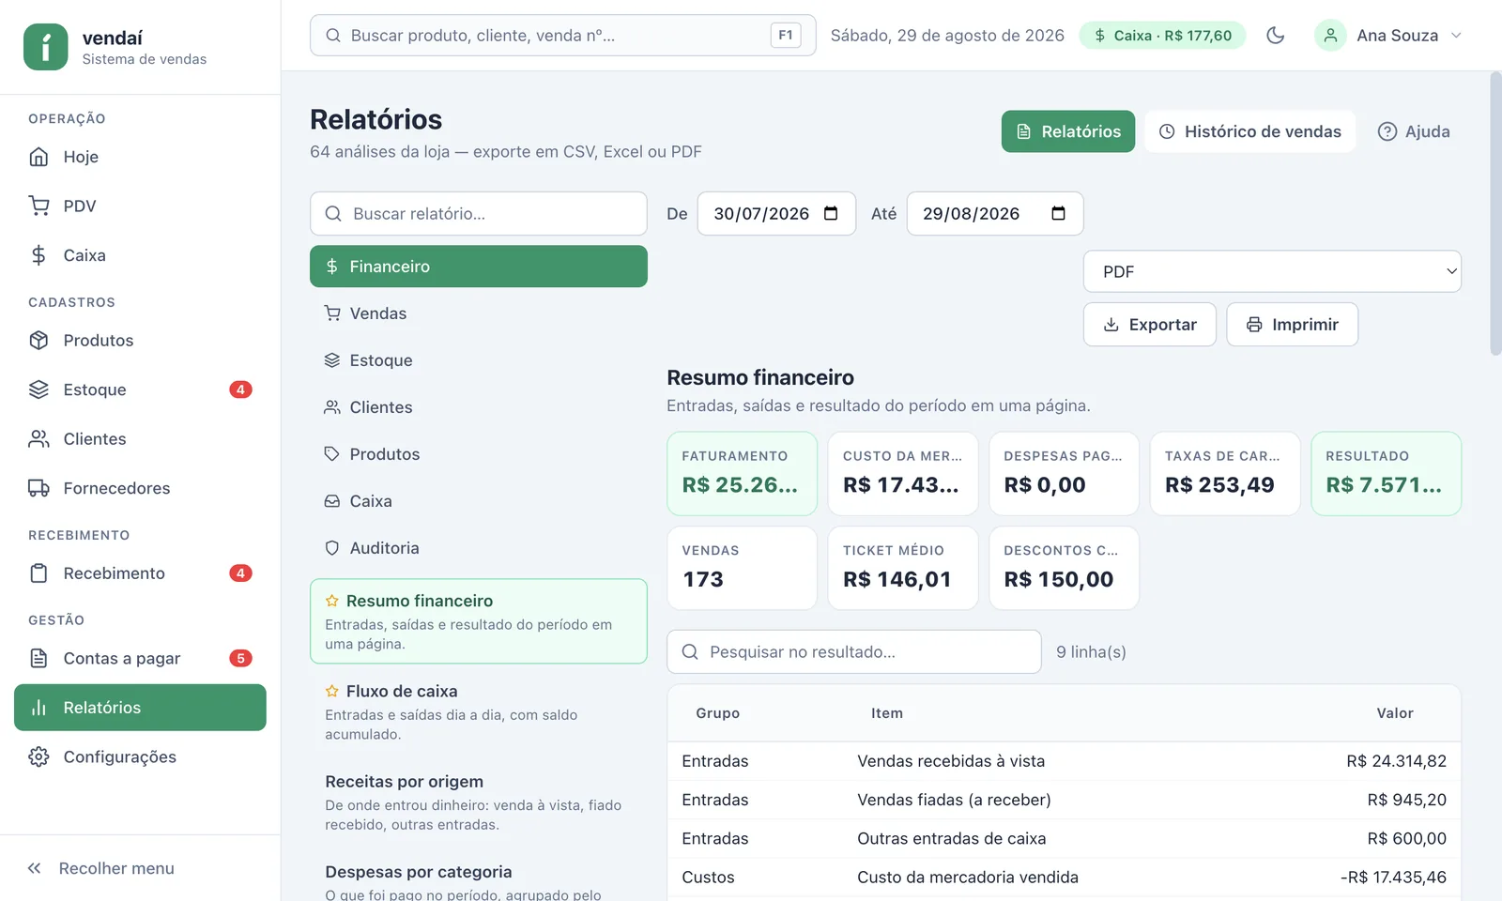The height and width of the screenshot is (901, 1502).
Task: Click the Estoque badge showing 4
Action: coord(240,389)
